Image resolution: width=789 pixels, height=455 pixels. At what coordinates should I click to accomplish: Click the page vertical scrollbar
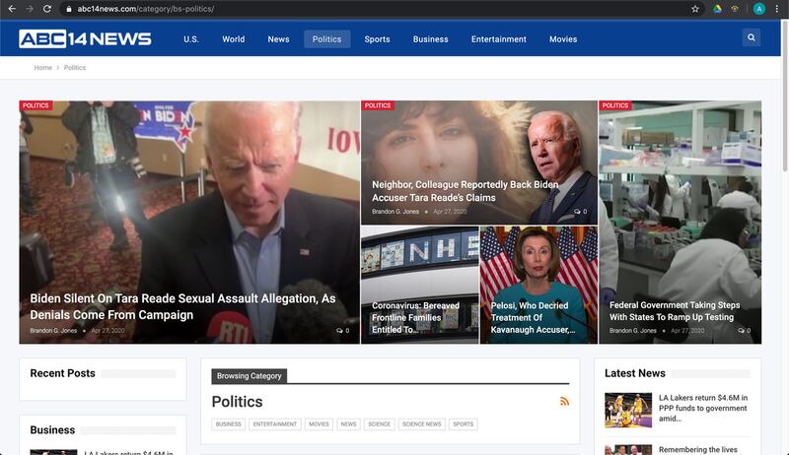click(x=785, y=96)
